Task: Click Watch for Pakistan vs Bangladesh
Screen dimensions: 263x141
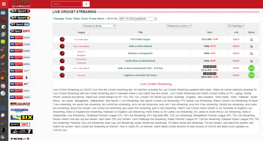Action: (236, 53)
